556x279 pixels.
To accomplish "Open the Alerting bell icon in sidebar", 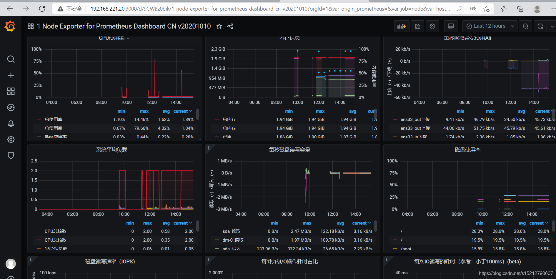I will (x=11, y=123).
